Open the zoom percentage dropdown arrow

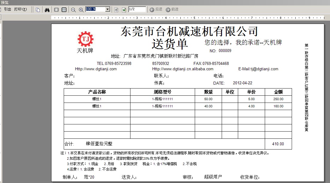tap(108, 9)
